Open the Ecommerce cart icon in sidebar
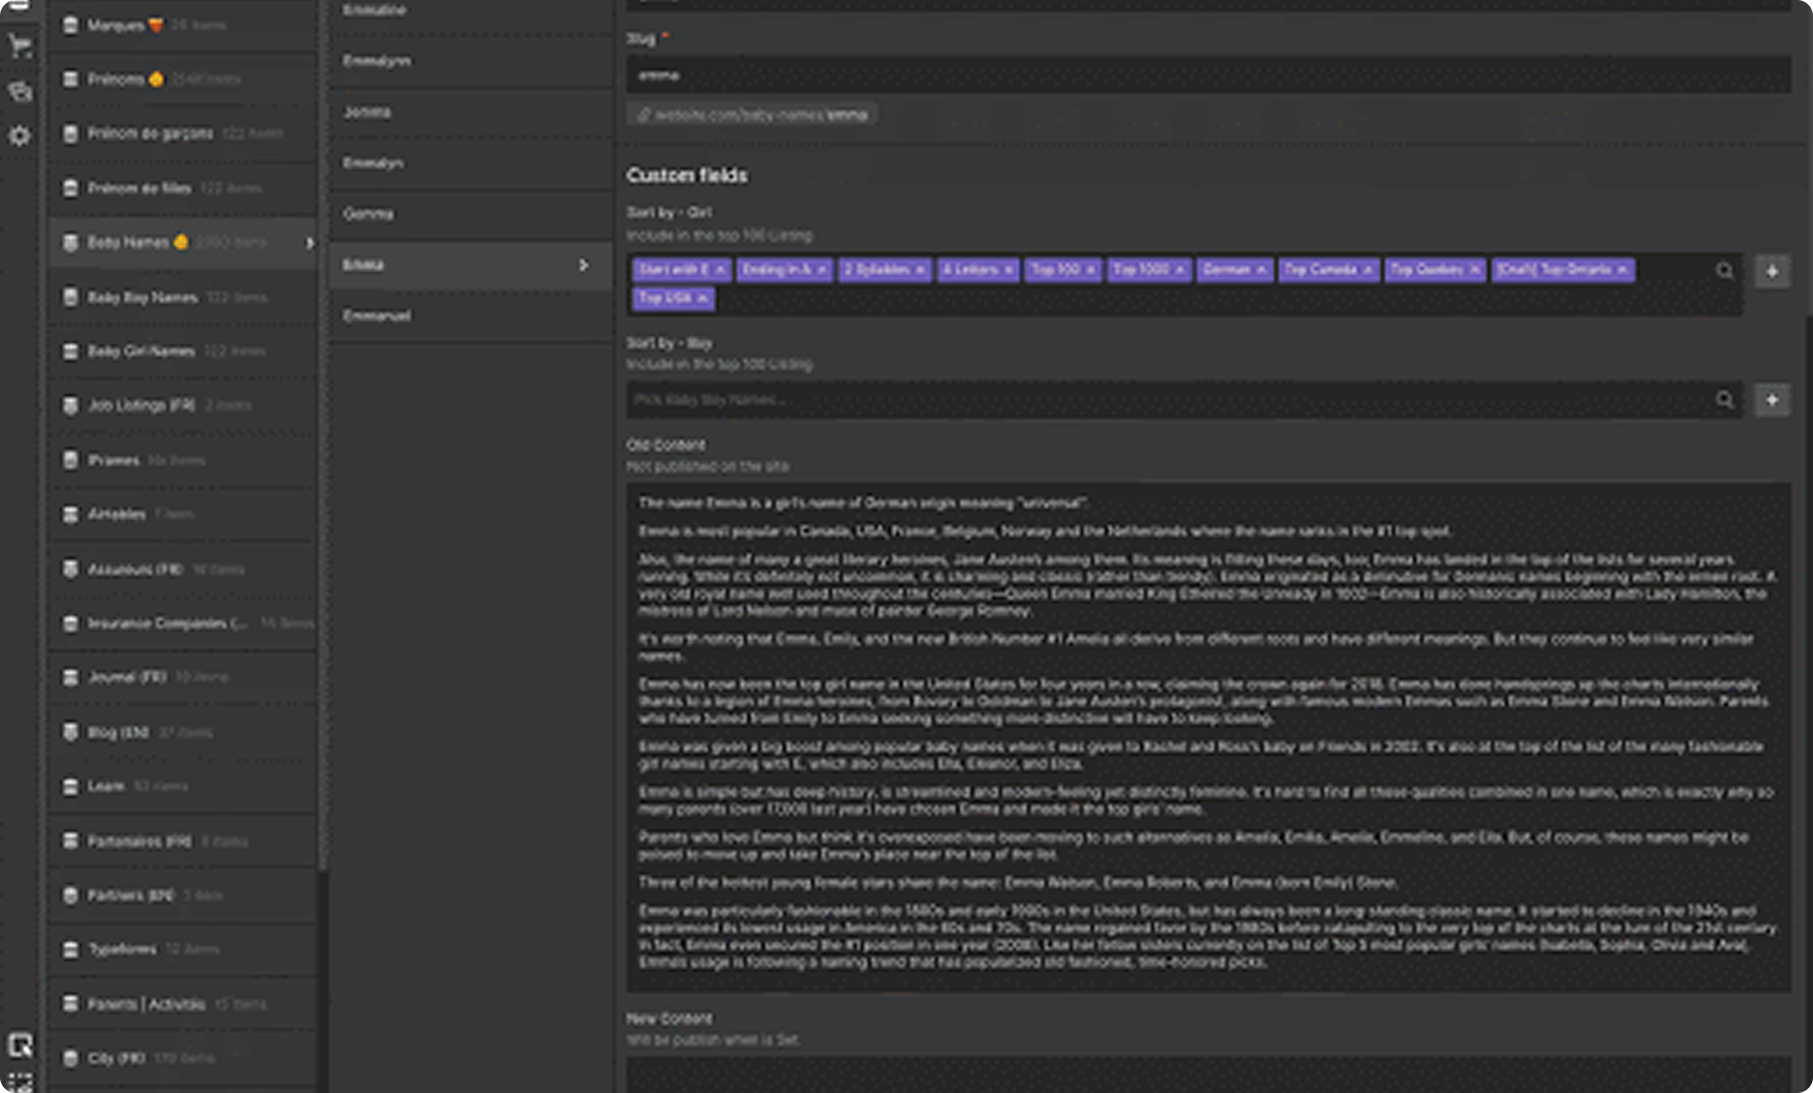This screenshot has width=1813, height=1093. point(20,46)
